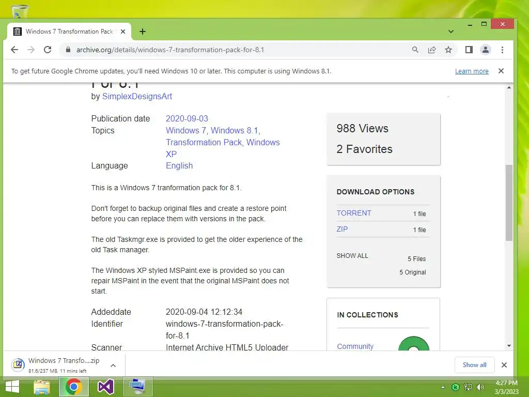Image resolution: width=529 pixels, height=397 pixels.
Task: Click the scrollbar down arrow
Action: click(509, 346)
